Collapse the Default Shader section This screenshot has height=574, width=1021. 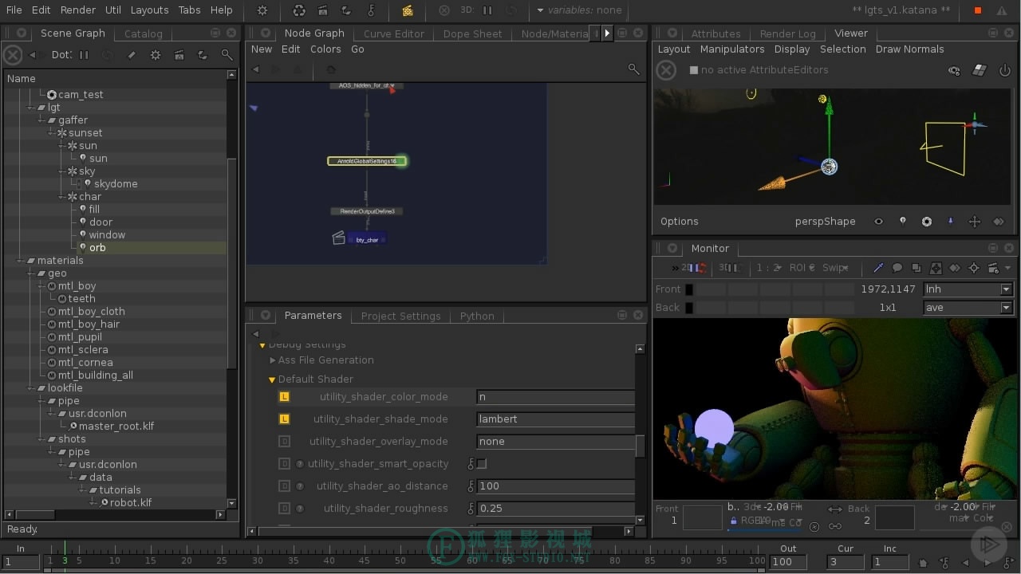272,379
